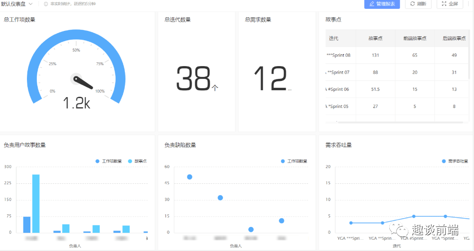This screenshot has height=251, width=474.
Task: Enter fullscreen with the 全屏 button
Action: pyautogui.click(x=450, y=4)
